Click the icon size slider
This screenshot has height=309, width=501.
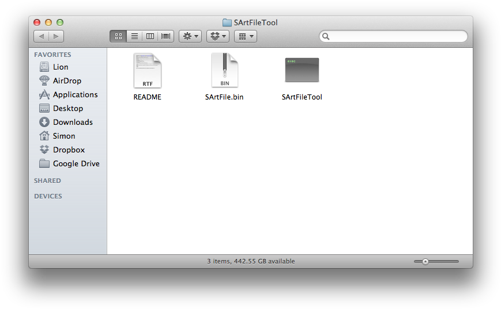(436, 261)
